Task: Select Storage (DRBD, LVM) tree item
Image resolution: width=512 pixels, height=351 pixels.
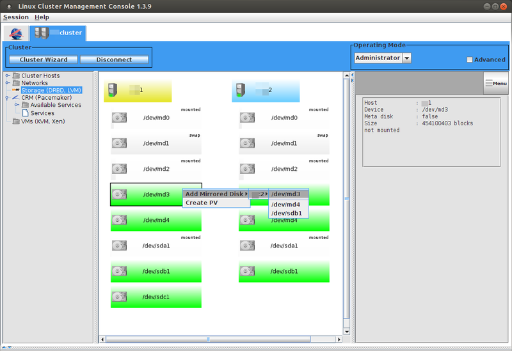Action: pyautogui.click(x=51, y=90)
